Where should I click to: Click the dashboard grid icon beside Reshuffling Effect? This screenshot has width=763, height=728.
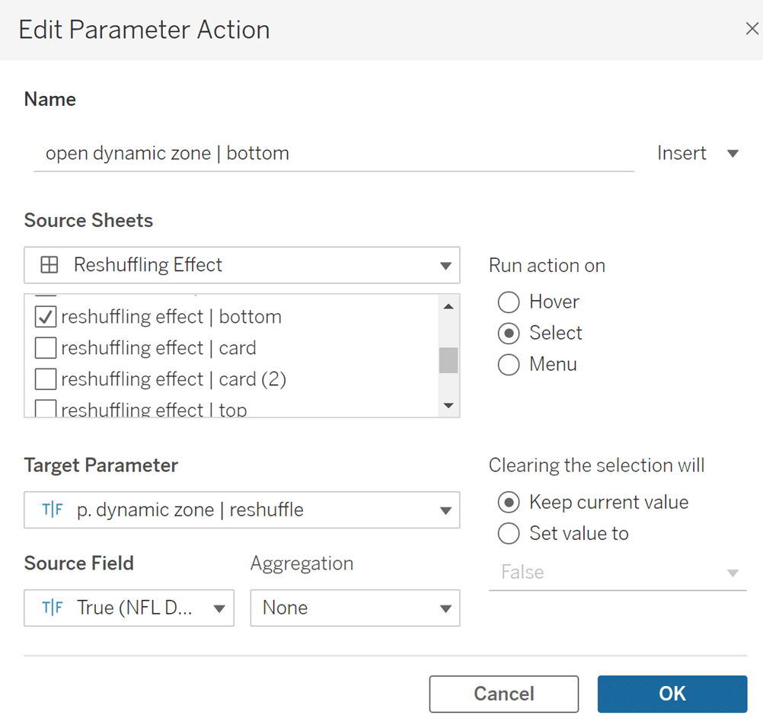pyautogui.click(x=49, y=265)
